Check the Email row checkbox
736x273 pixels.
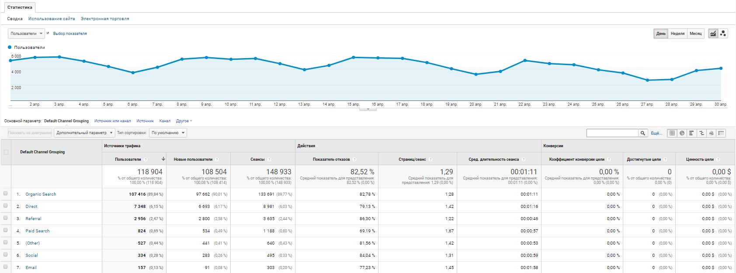click(x=5, y=267)
